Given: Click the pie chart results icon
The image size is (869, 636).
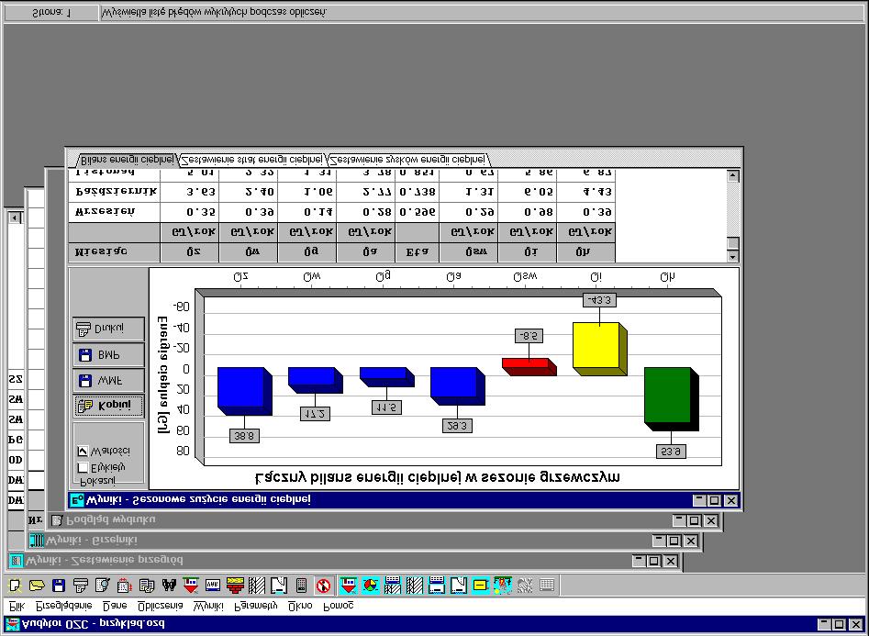Looking at the screenshot, I should pos(371,585).
